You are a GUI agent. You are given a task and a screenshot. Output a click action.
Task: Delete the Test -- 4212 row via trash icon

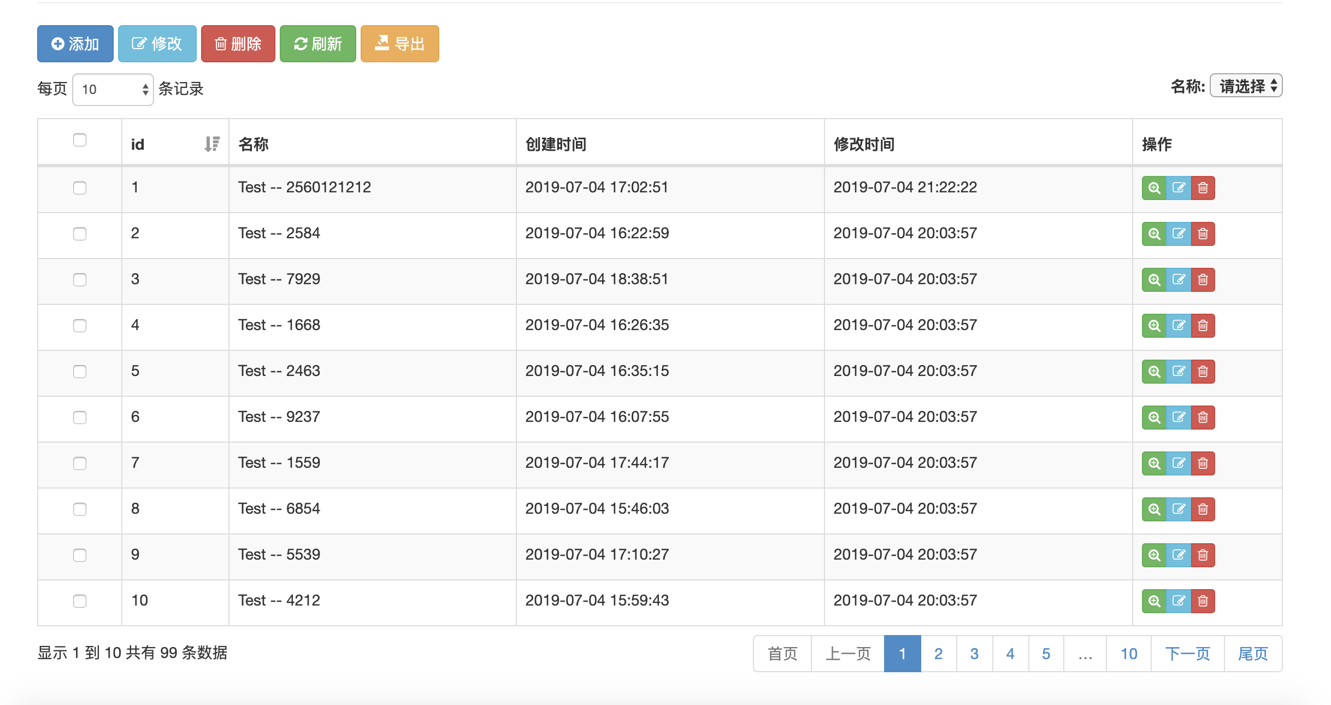point(1203,601)
